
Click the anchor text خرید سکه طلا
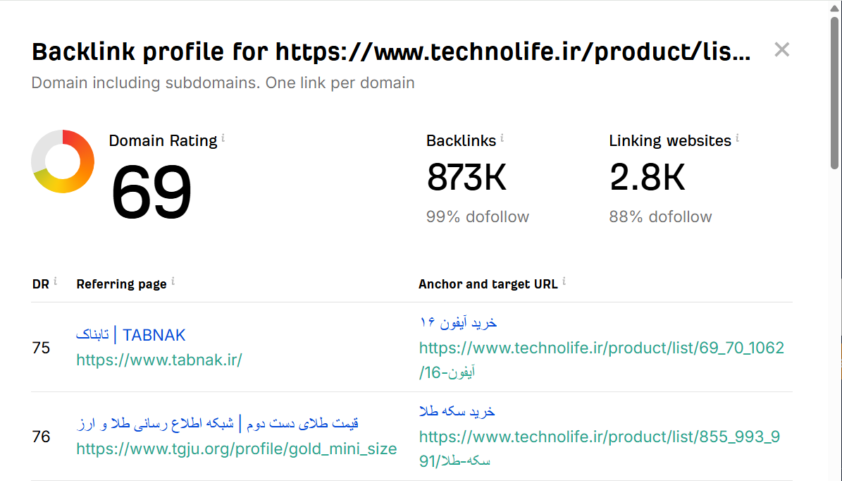tap(457, 411)
